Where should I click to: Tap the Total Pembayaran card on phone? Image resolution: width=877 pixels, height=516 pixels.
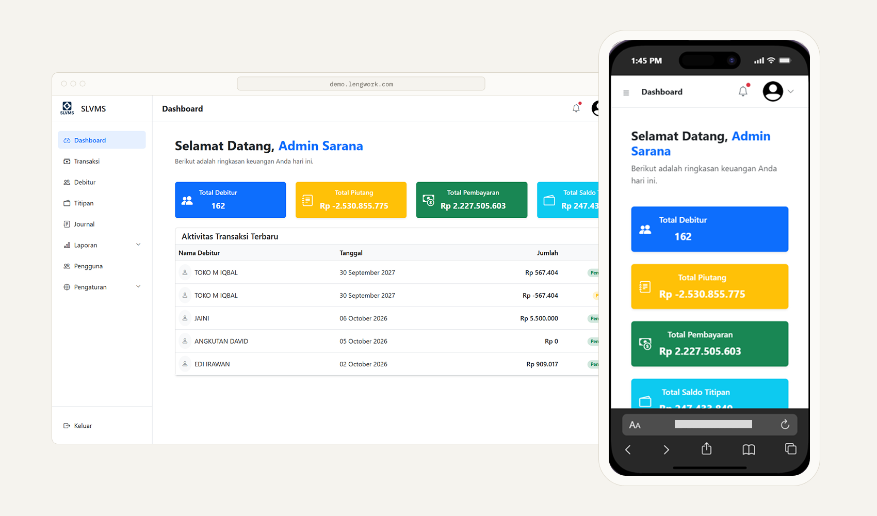(x=709, y=344)
